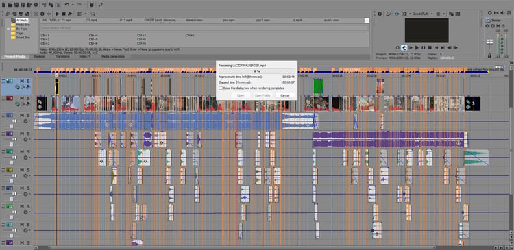Mute track 1 with the M button

[22, 81]
